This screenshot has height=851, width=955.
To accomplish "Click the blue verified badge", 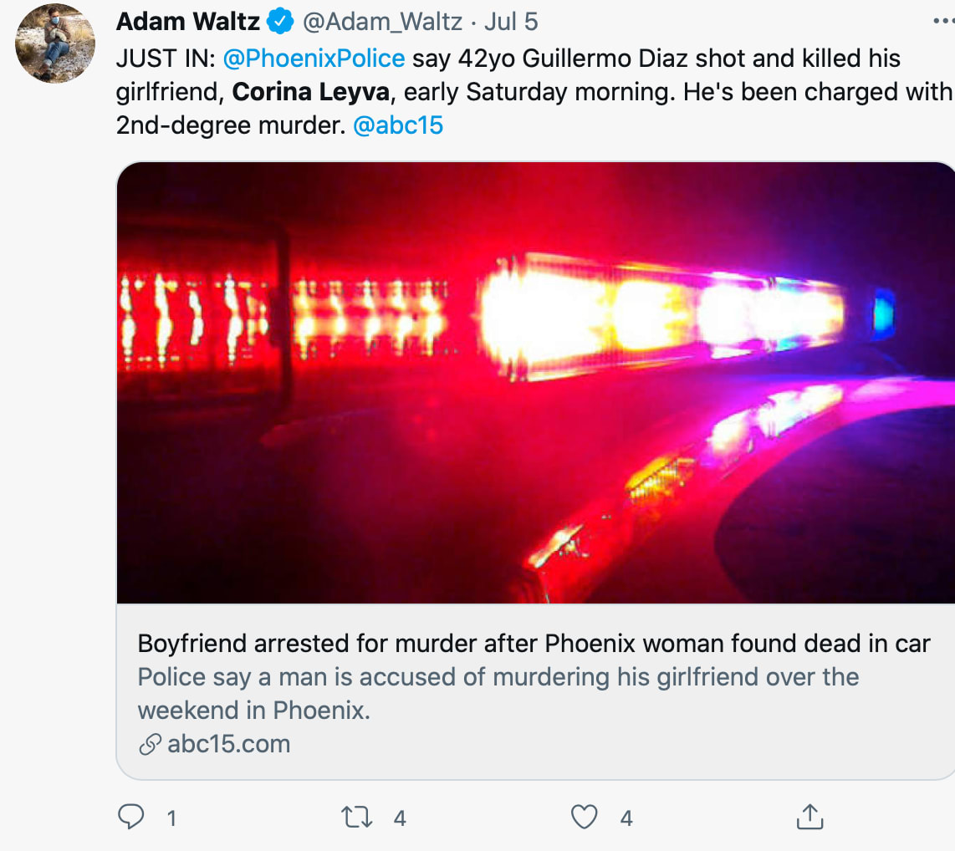I will coord(281,22).
